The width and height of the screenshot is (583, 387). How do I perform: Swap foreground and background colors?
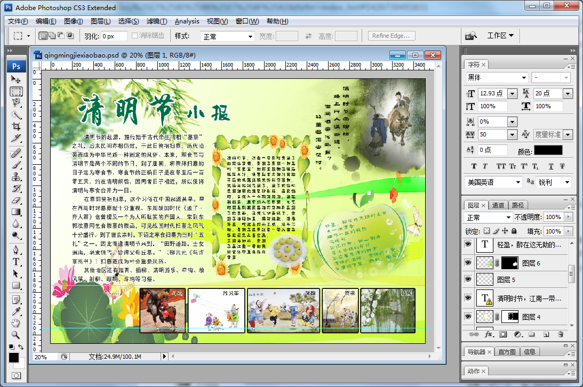(21, 347)
